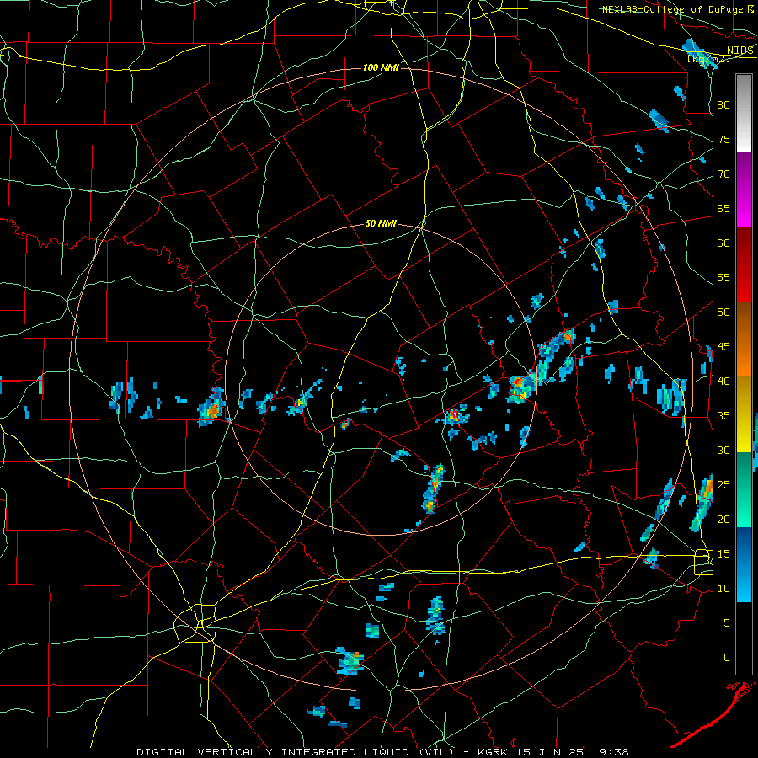The width and height of the screenshot is (758, 758).
Task: Click the 50 value on the scale
Action: pyautogui.click(x=723, y=312)
